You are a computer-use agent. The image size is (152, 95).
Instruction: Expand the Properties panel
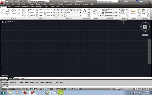tap(111, 18)
